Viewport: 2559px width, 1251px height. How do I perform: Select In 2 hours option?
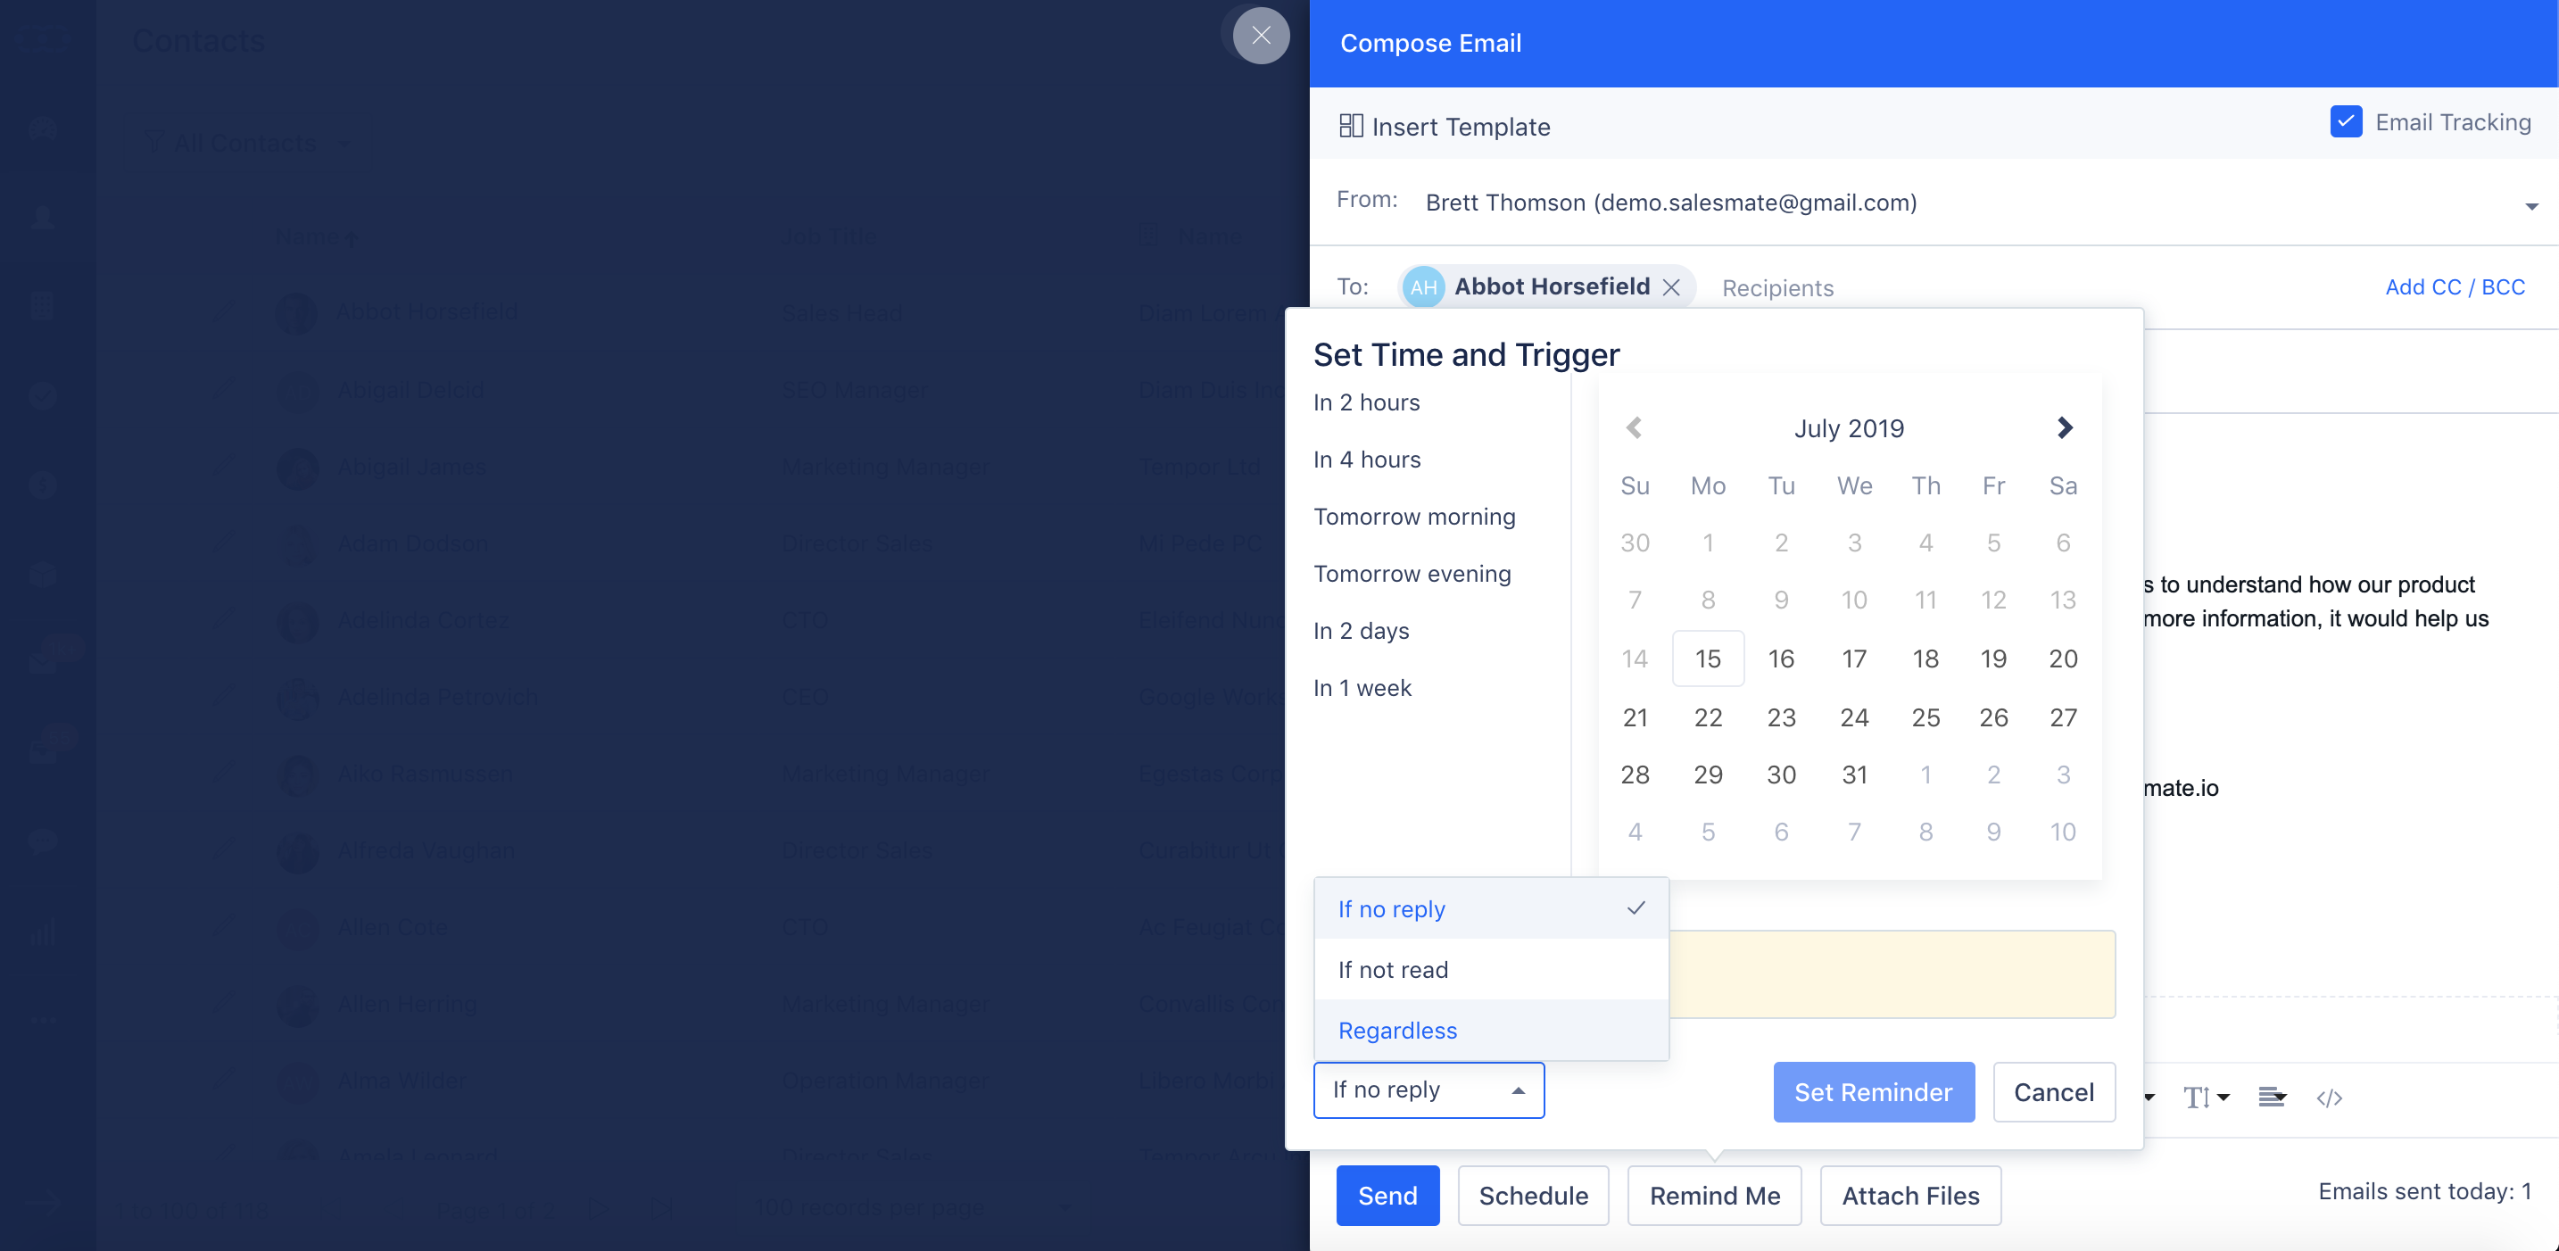(1366, 402)
